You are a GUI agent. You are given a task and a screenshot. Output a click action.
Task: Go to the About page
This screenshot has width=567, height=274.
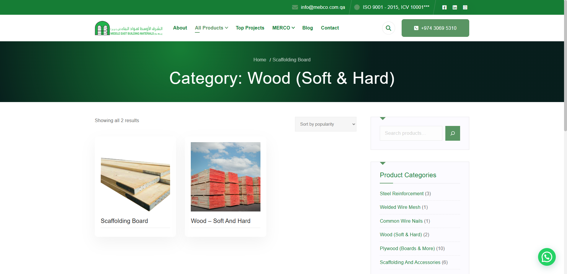(x=180, y=28)
